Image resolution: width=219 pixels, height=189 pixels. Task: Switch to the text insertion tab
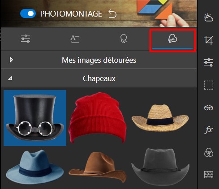(75, 39)
